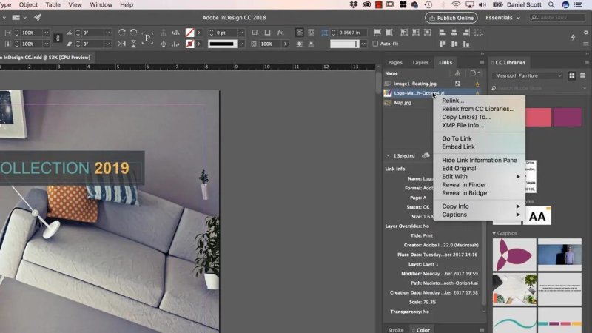Click the Publish Online button

(451, 18)
